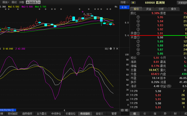This screenshot has width=187, height=116.
Task: Click the 加自选 add-to-watchlist button
Action: coord(31,2)
